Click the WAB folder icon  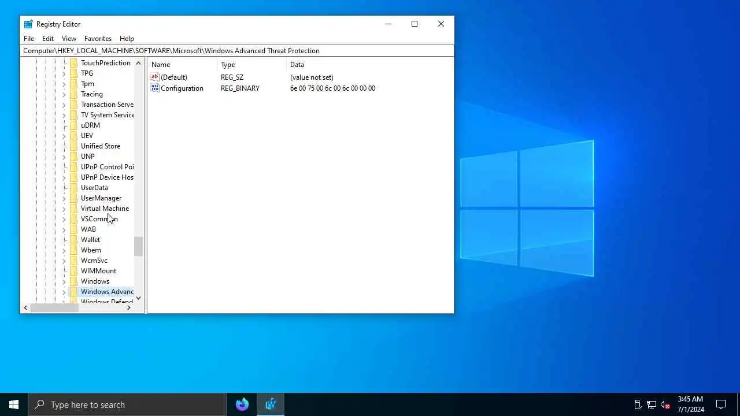(x=73, y=229)
